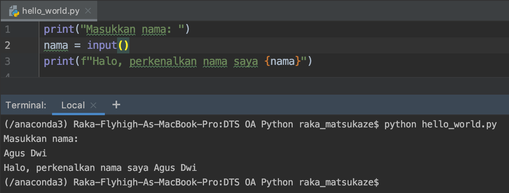Click the "Halo, perkenalkan nama saya Agus Dwi" output

tap(100, 168)
